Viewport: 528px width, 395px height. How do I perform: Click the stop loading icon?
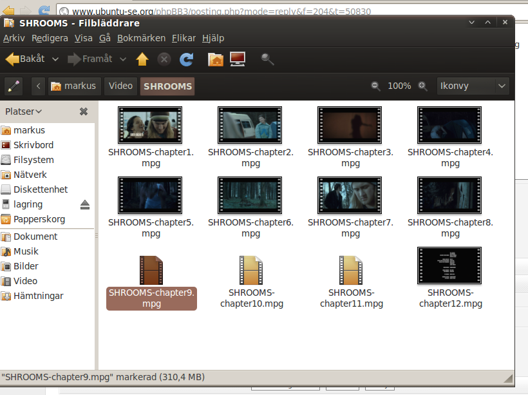click(164, 59)
